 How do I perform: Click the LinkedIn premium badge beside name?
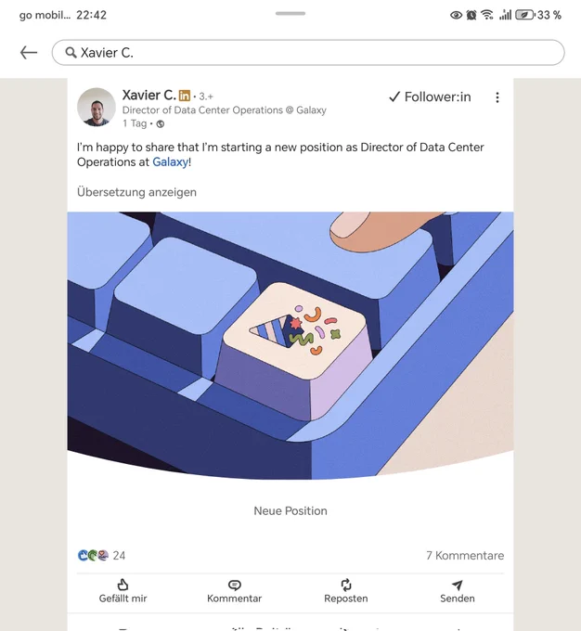(185, 96)
